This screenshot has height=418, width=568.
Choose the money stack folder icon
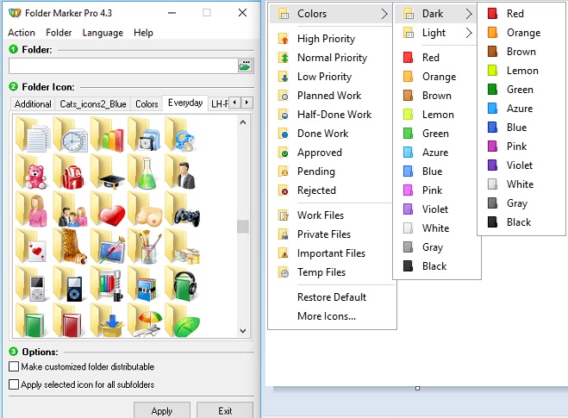click(x=182, y=247)
